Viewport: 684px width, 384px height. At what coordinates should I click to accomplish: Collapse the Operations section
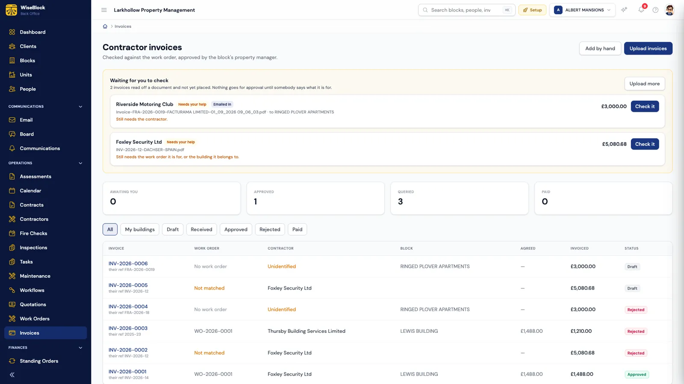(80, 163)
